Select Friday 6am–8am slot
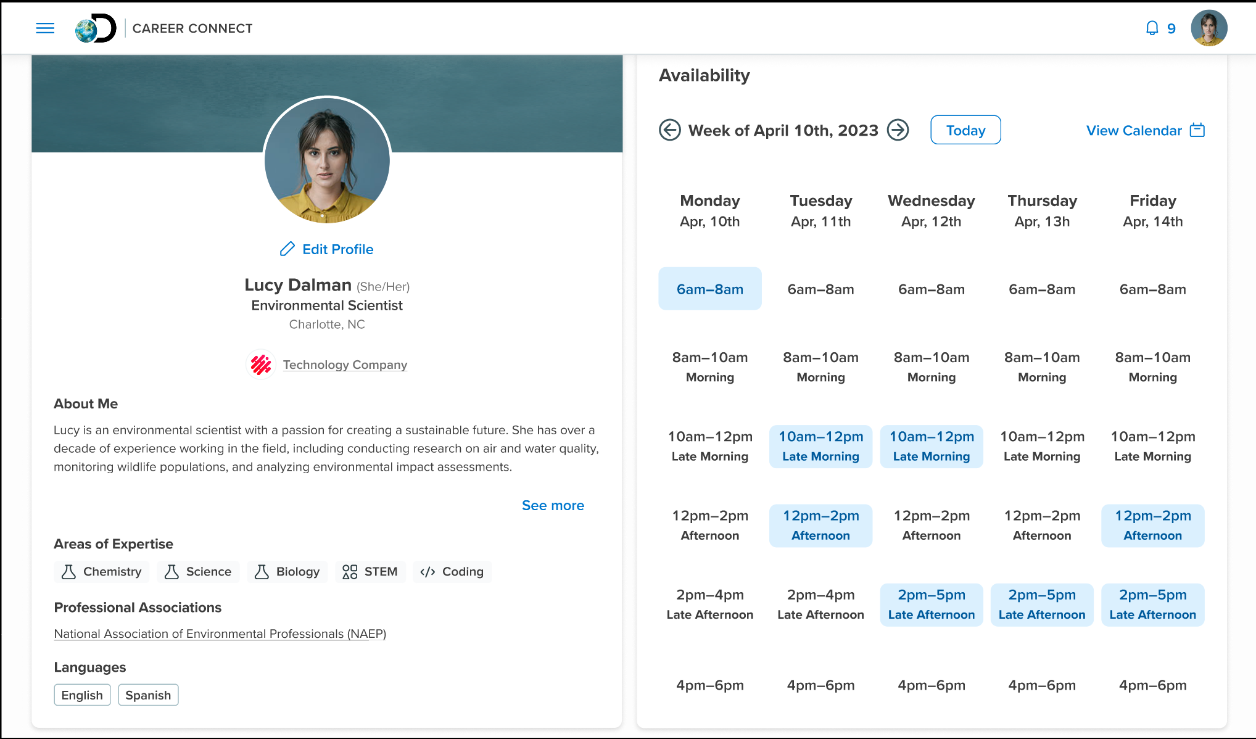Screen dimensions: 1256x739 tap(1153, 289)
